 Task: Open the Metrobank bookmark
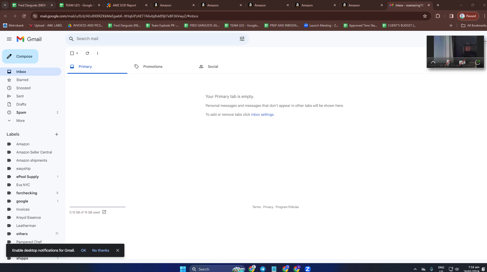(x=13, y=25)
